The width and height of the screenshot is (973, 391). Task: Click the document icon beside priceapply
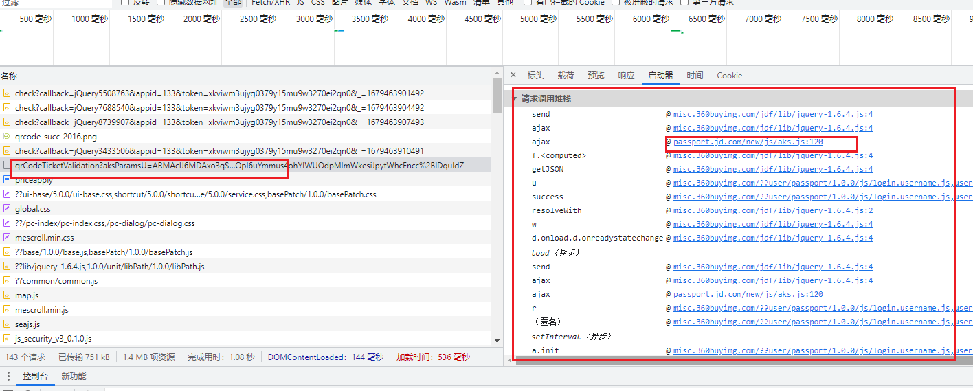(7, 180)
